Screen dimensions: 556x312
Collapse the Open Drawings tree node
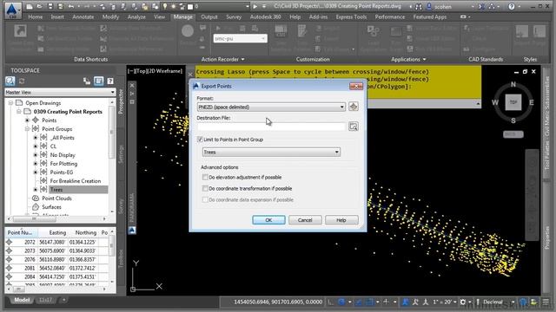pyautogui.click(x=10, y=103)
